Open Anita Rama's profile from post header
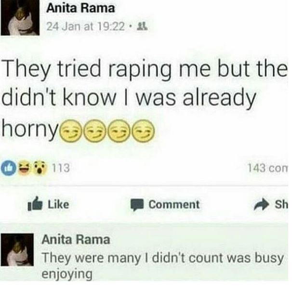 click(80, 8)
